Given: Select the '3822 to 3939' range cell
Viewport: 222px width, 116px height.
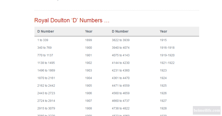Looking at the screenshot, I should (121, 40).
